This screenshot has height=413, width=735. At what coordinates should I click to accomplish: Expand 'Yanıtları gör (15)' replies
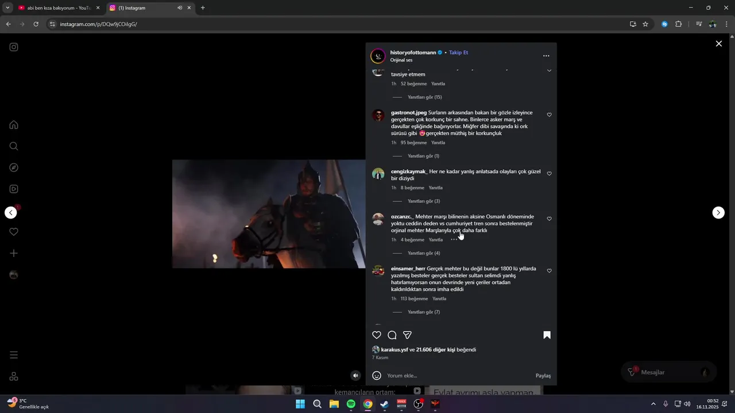(424, 98)
